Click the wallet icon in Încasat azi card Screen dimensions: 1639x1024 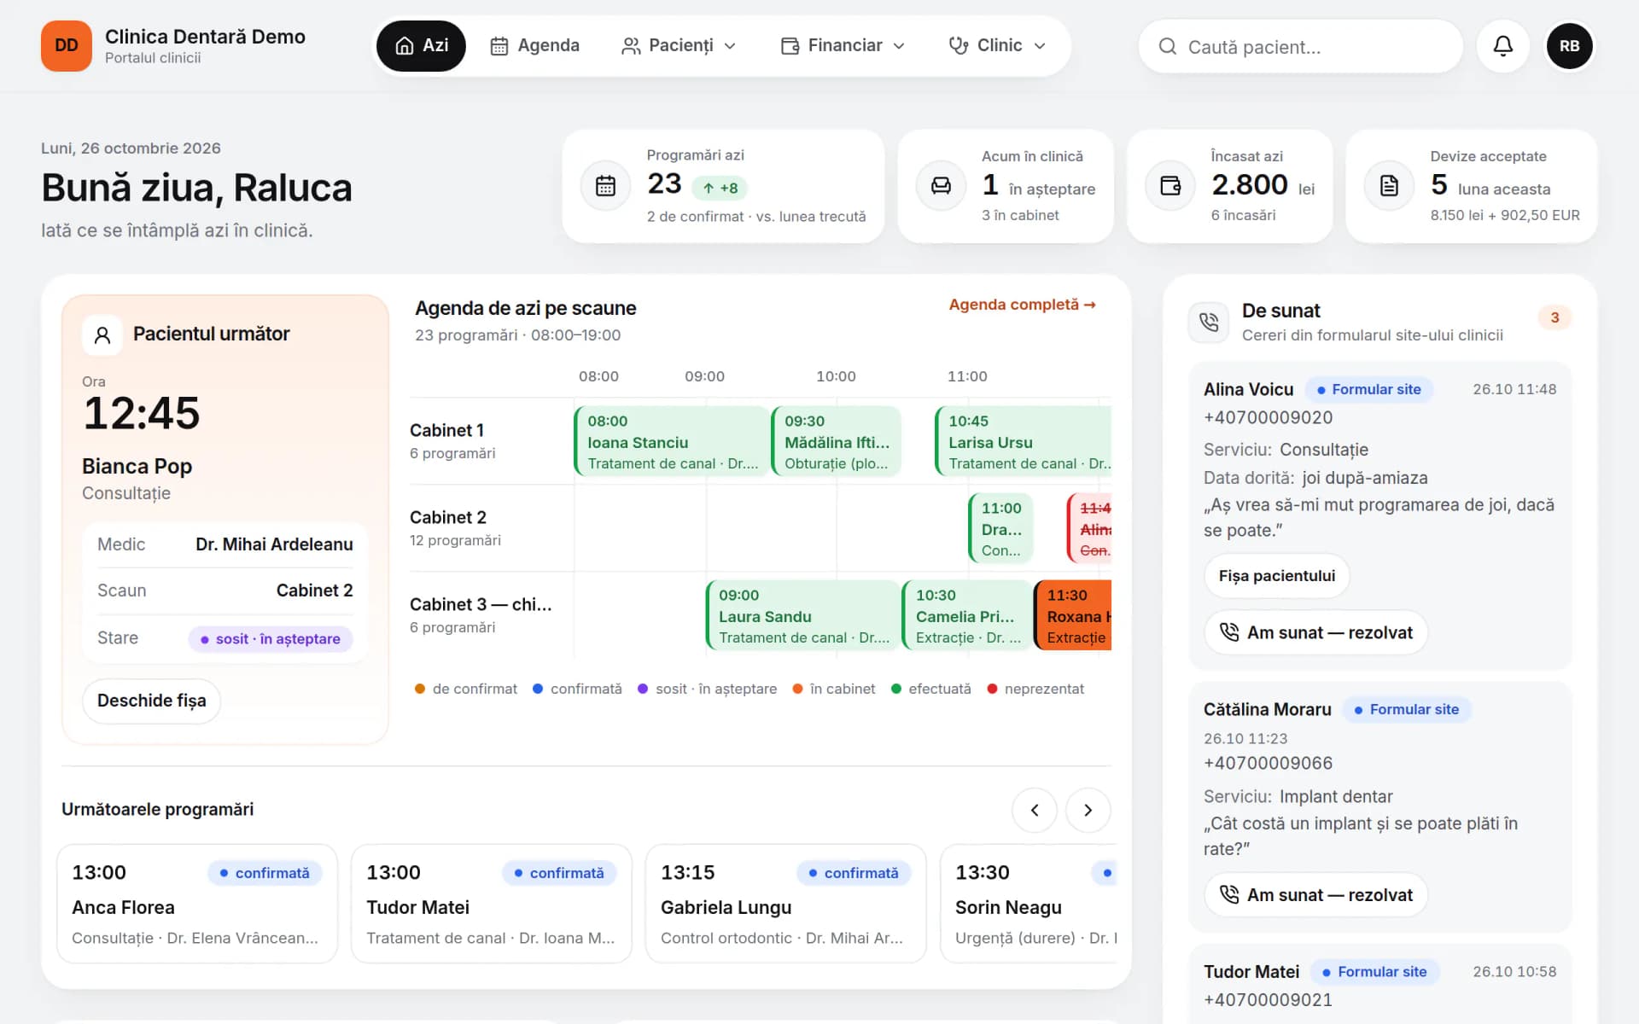[1170, 185]
